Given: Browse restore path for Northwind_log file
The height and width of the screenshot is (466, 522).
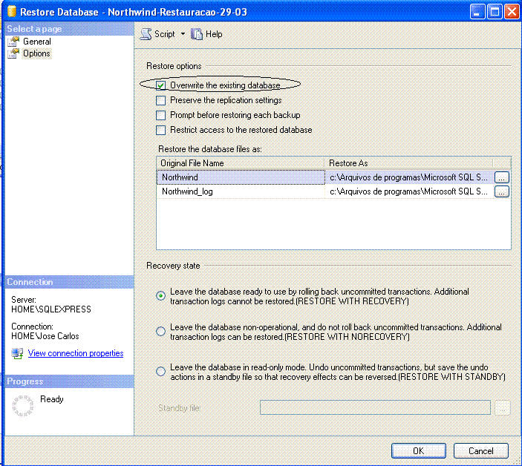Looking at the screenshot, I should coord(501,191).
